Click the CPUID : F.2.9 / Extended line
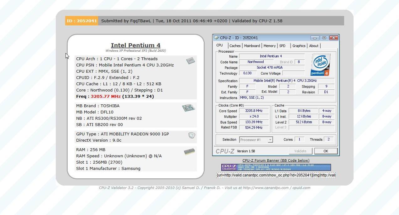This screenshot has width=399, height=215. (108, 77)
